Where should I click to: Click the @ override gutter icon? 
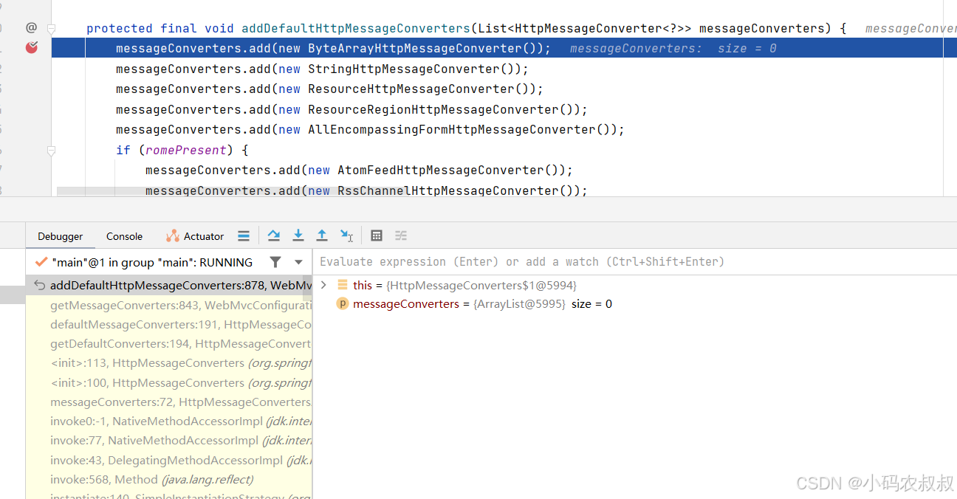pyautogui.click(x=31, y=28)
